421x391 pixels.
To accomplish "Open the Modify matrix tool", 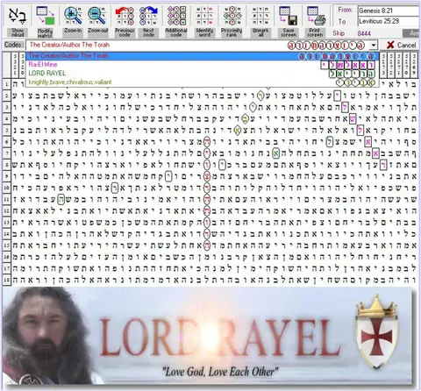I will pyautogui.click(x=46, y=16).
